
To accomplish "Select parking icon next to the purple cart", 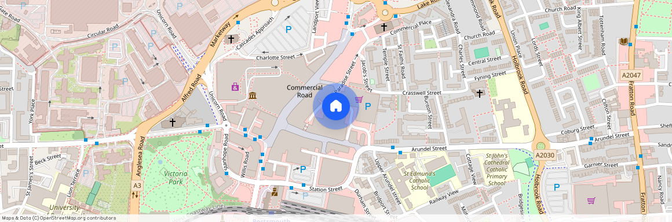I will point(368,106).
